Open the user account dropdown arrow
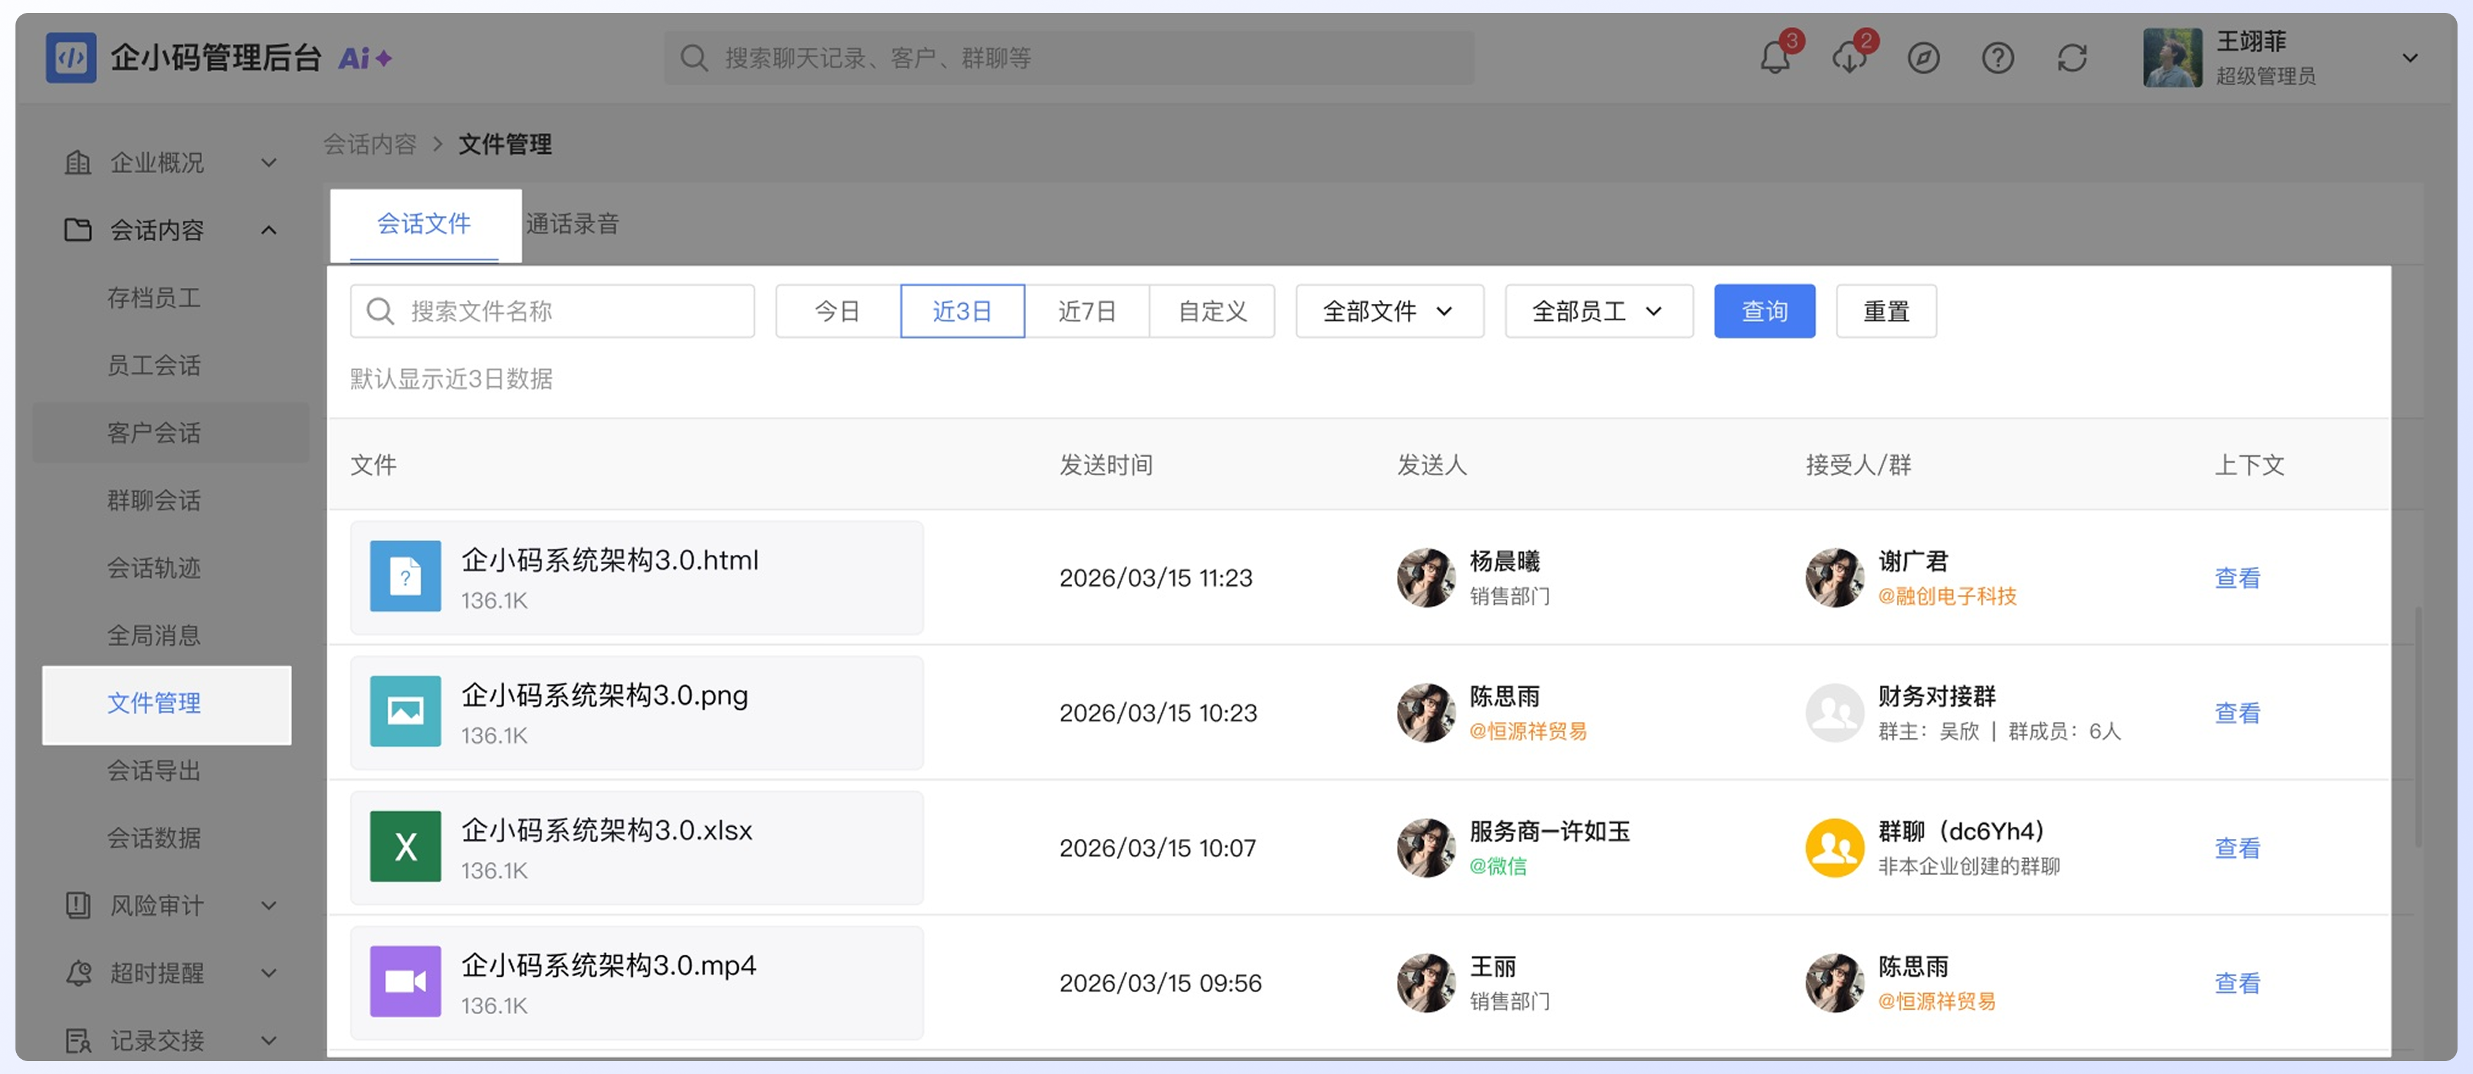Screen dimensions: 2473x1074 [x=2410, y=59]
